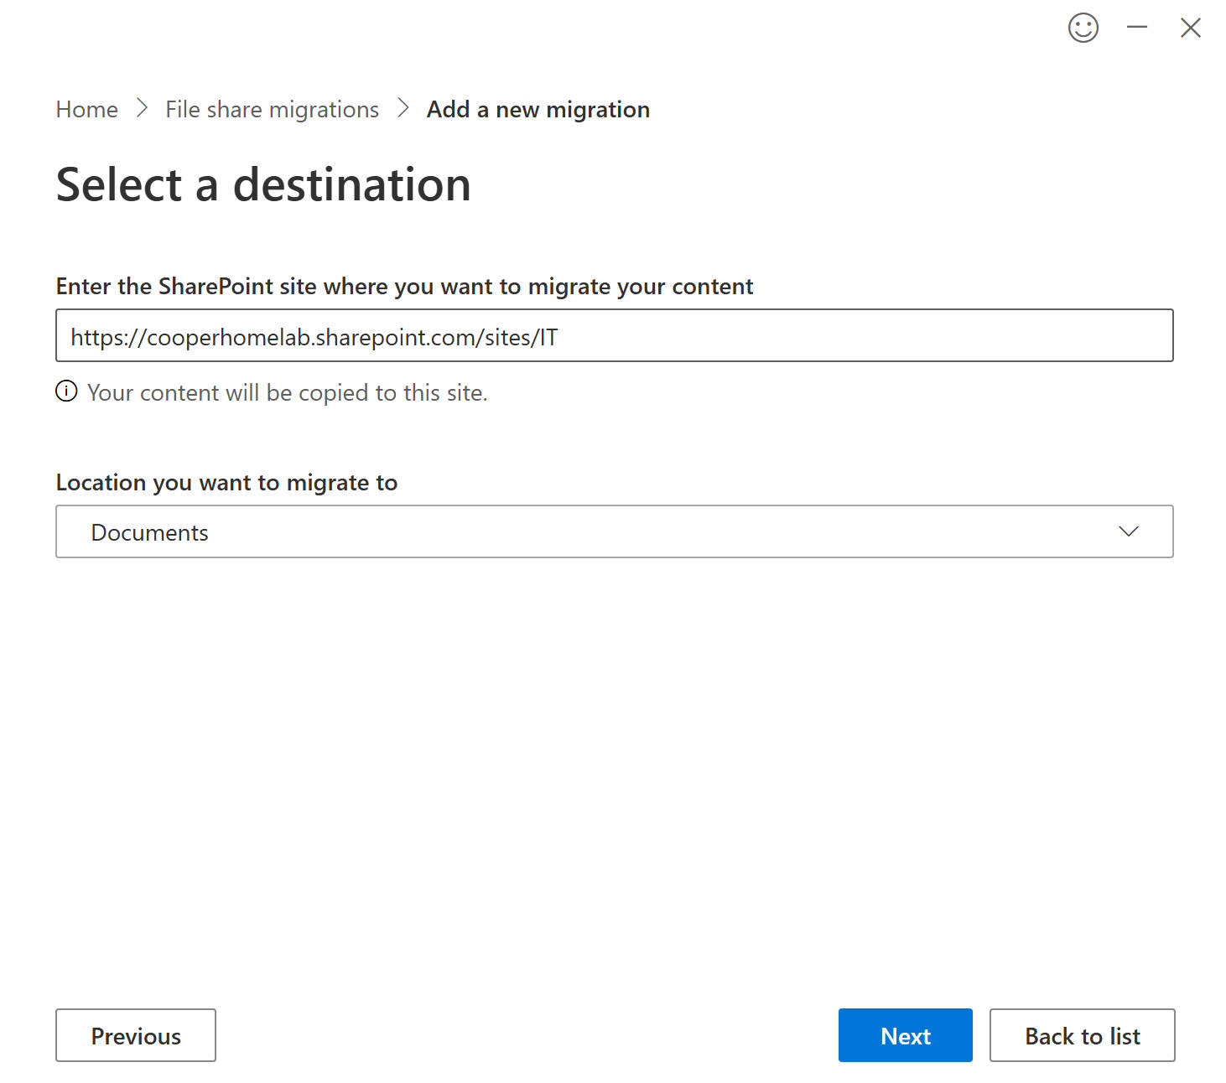
Task: Select the Add a new migration breadcrumb
Action: [x=538, y=110]
